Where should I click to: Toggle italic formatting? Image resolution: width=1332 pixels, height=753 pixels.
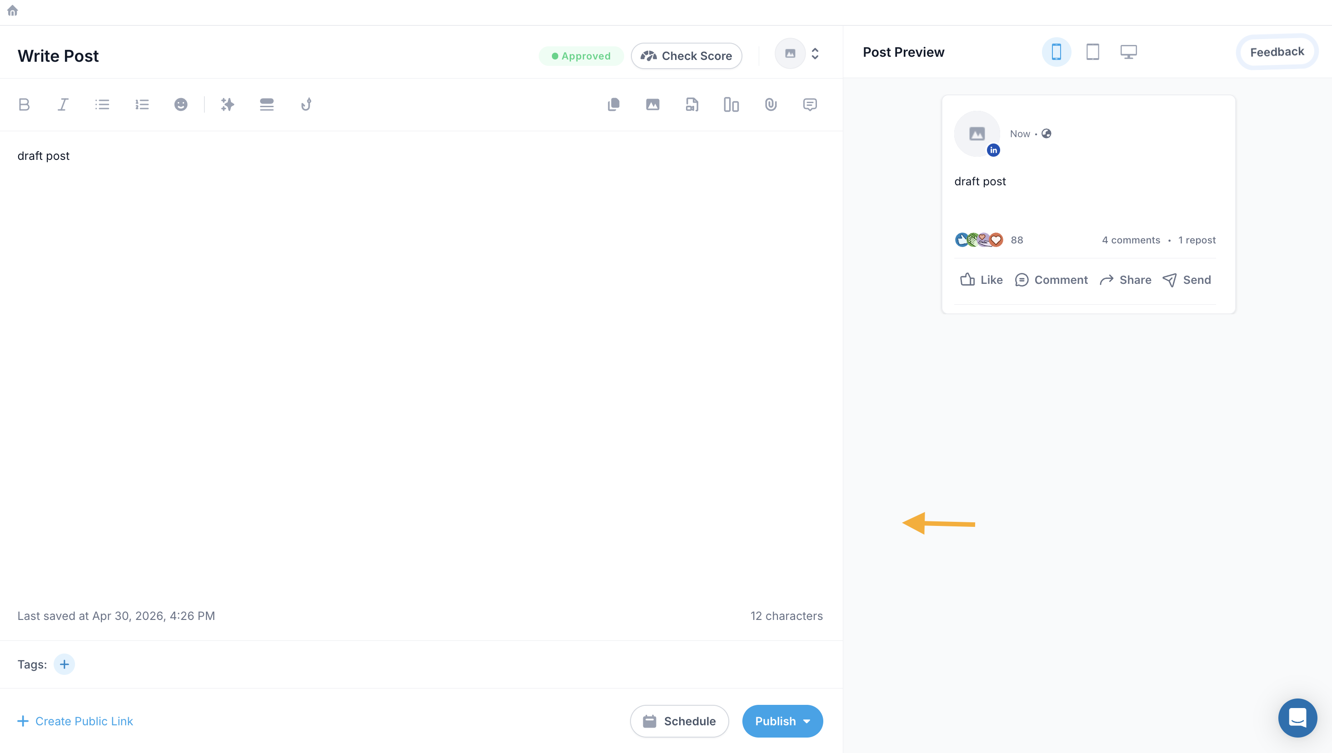[63, 104]
